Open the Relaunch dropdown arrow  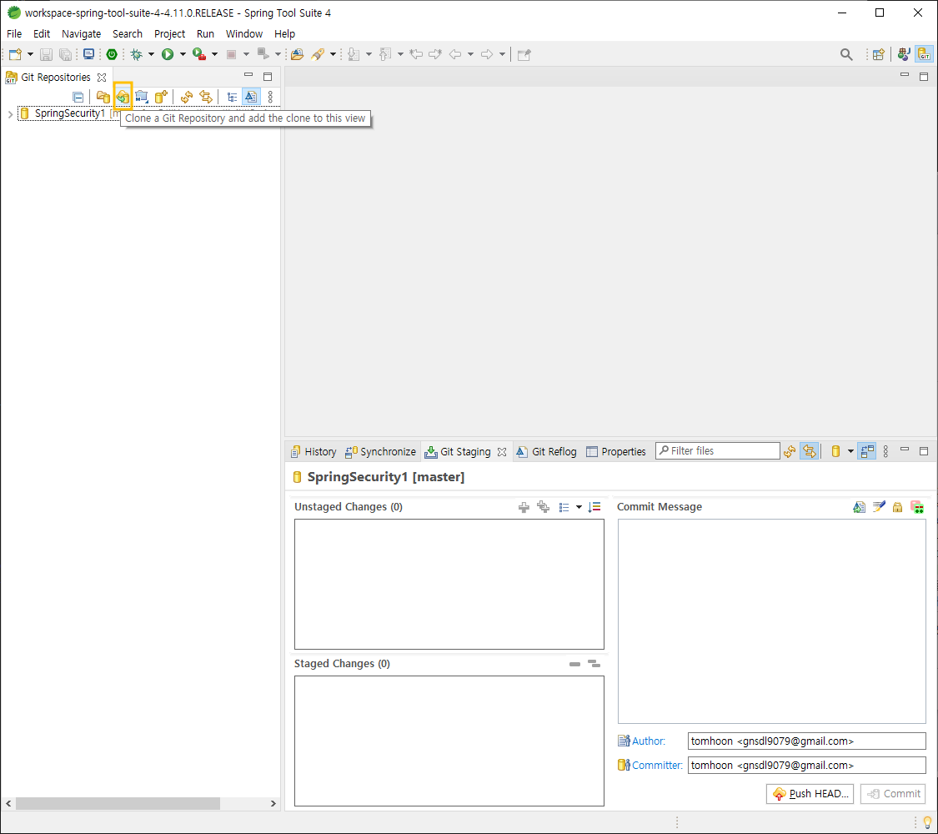[214, 54]
